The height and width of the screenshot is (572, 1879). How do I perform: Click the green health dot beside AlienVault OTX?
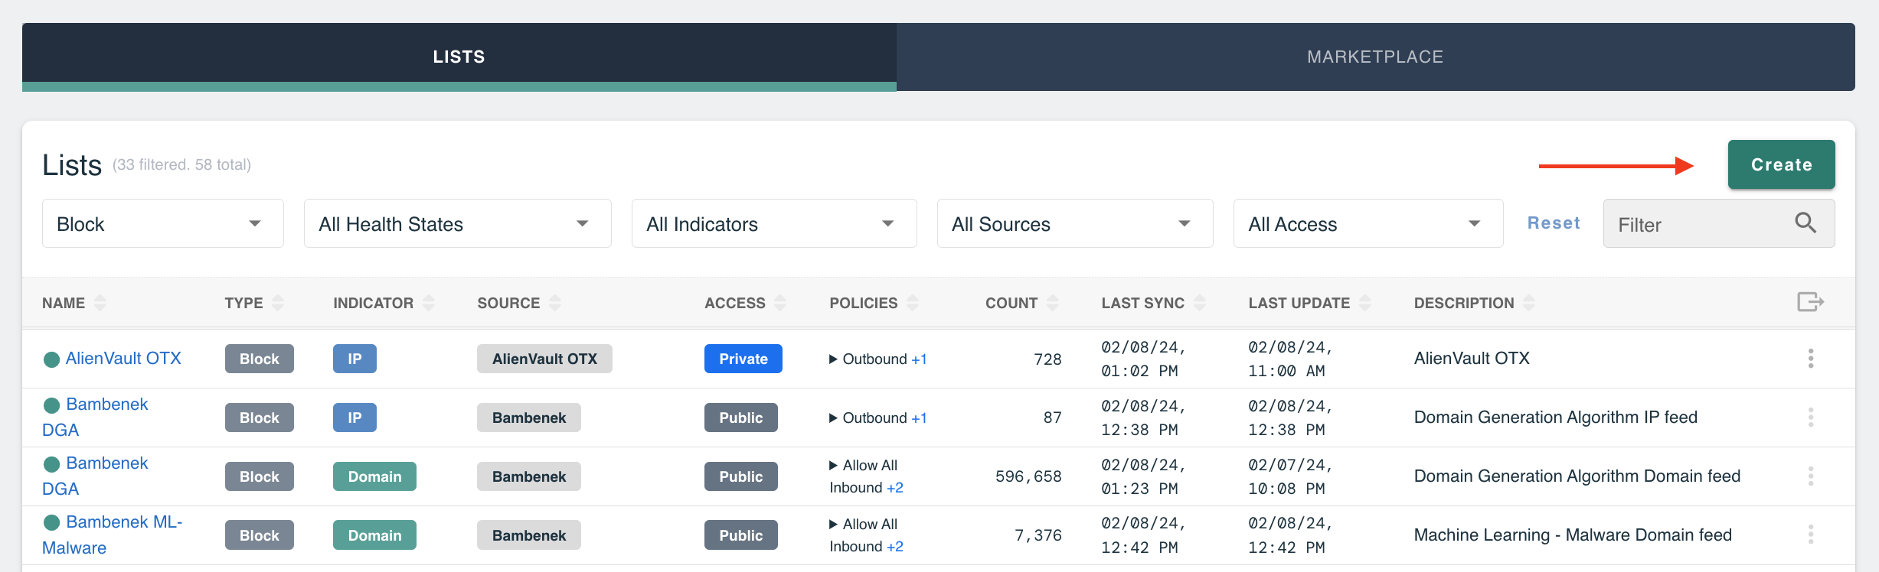click(51, 359)
